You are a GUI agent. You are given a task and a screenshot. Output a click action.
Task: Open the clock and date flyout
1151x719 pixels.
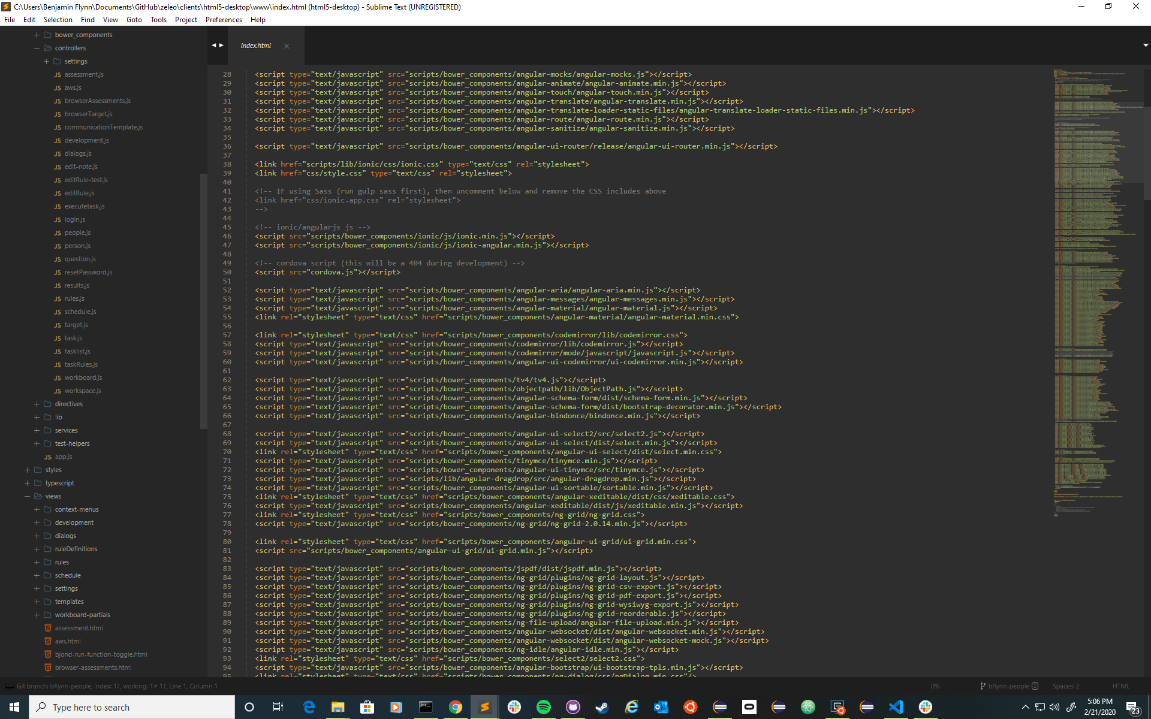(x=1099, y=707)
